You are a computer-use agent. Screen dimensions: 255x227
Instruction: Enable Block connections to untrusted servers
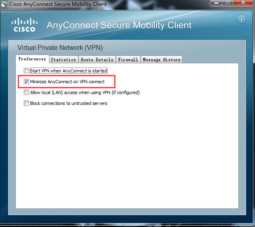click(26, 103)
